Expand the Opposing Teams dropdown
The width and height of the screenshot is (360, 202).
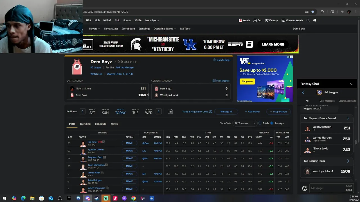point(165,29)
